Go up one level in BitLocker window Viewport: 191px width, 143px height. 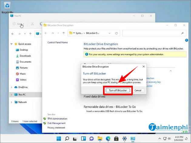pos(63,33)
